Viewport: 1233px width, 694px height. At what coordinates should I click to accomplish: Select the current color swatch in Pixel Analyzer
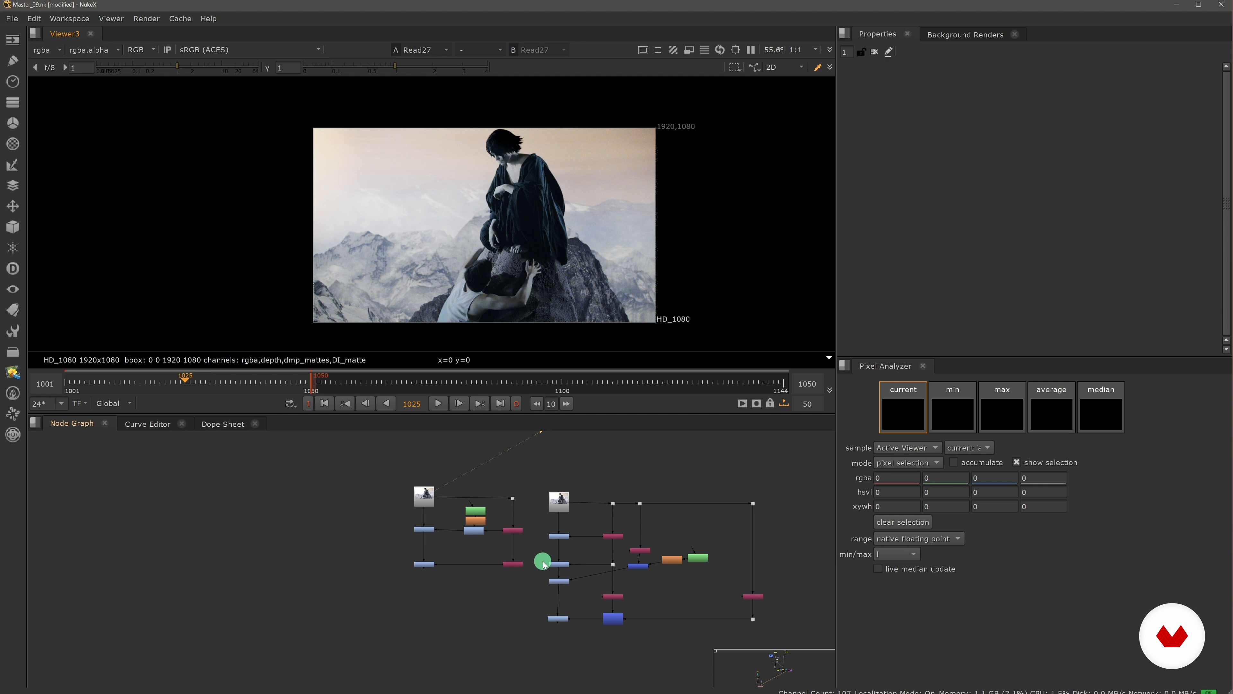pos(903,407)
